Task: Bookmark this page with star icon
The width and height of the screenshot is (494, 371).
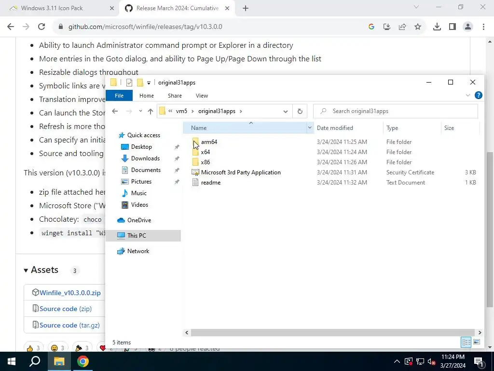Action: tap(418, 27)
